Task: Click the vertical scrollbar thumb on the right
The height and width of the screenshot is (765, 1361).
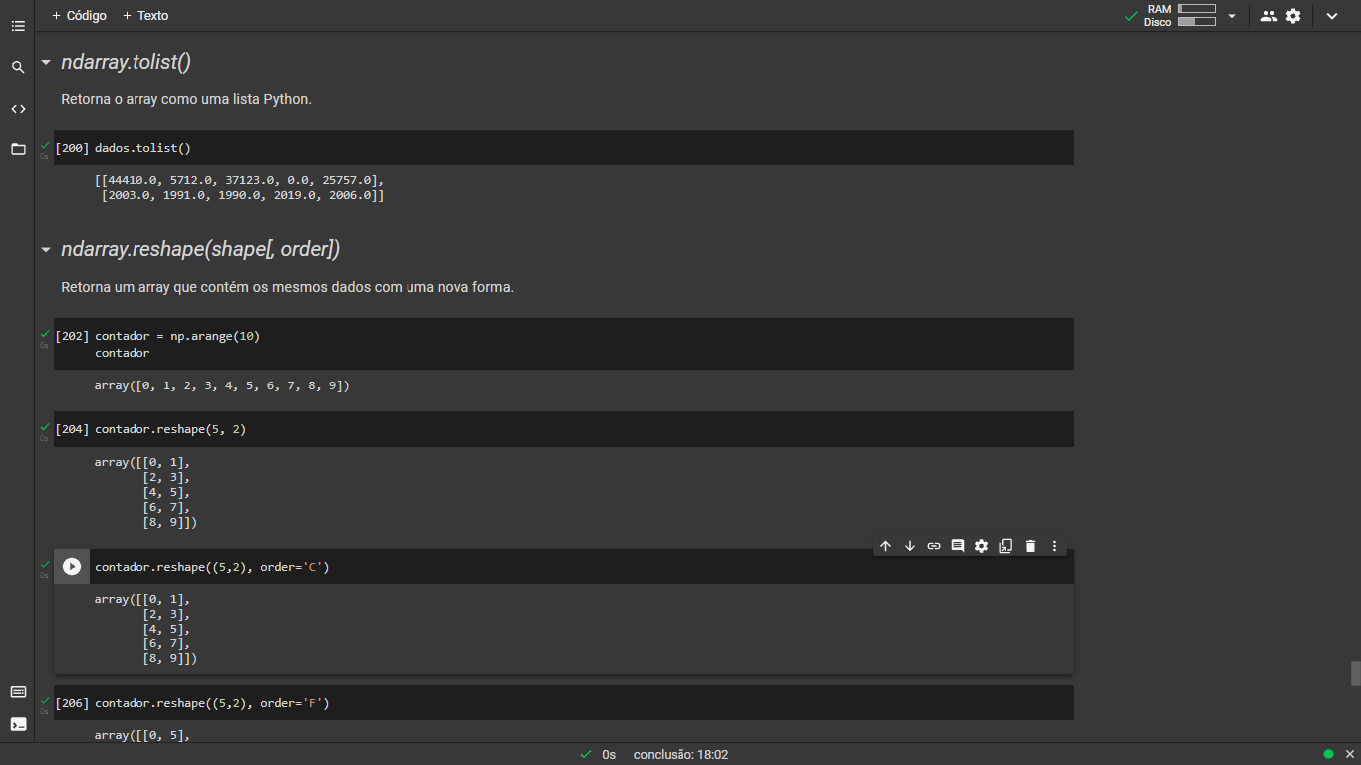Action: click(x=1355, y=673)
